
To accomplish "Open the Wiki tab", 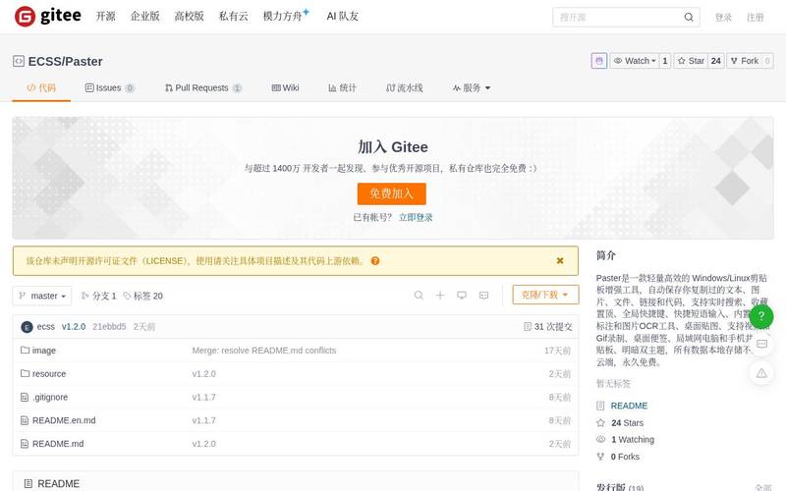I will pyautogui.click(x=285, y=87).
